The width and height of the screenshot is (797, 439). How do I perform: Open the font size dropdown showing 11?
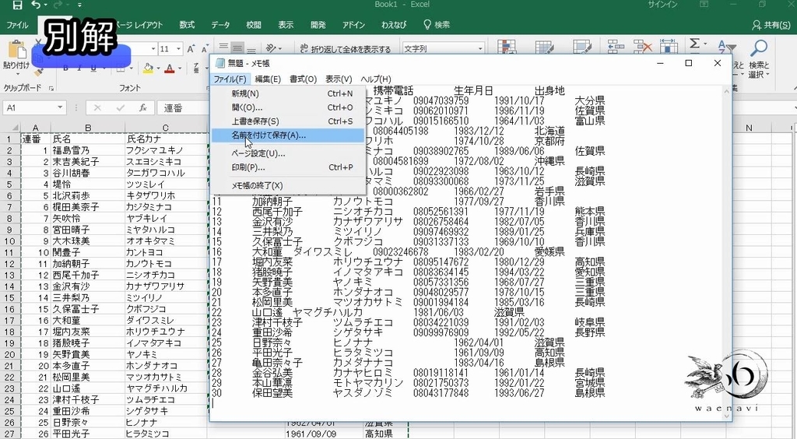[x=178, y=49]
